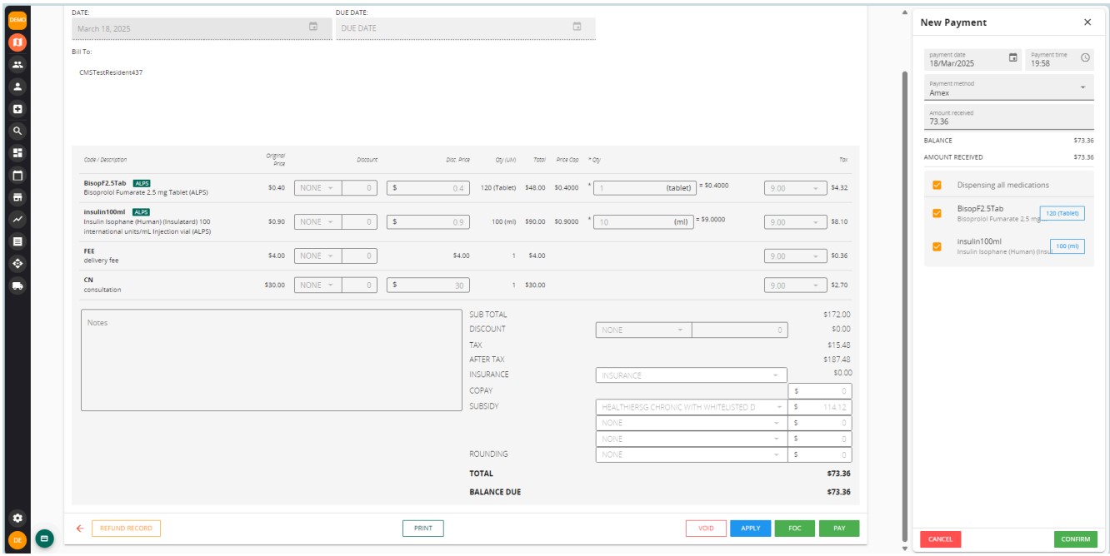Open the delivery truck icon in the sidebar

[17, 285]
